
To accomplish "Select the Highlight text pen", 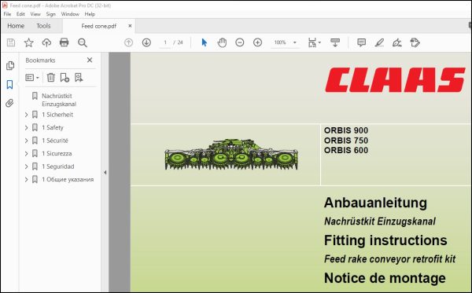I will pos(379,42).
